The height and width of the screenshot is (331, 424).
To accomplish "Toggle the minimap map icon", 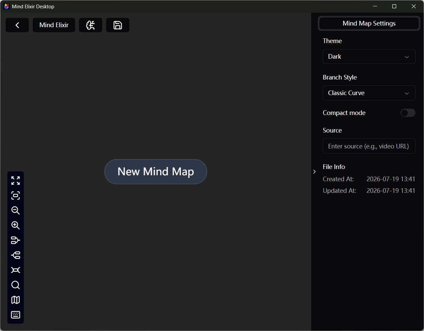I will pos(16,300).
